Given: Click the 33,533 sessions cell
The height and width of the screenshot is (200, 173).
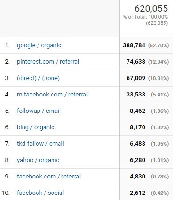Looking at the screenshot, I should (136, 95).
